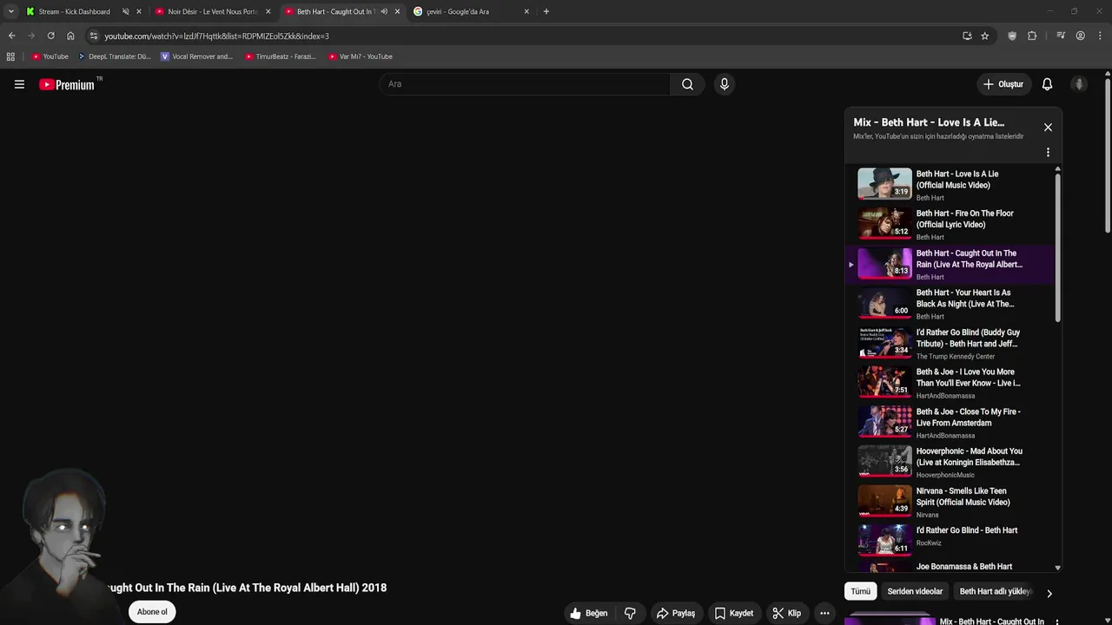Open browser extensions puzzle icon
Screen dimensions: 1112x625
coord(1032,36)
